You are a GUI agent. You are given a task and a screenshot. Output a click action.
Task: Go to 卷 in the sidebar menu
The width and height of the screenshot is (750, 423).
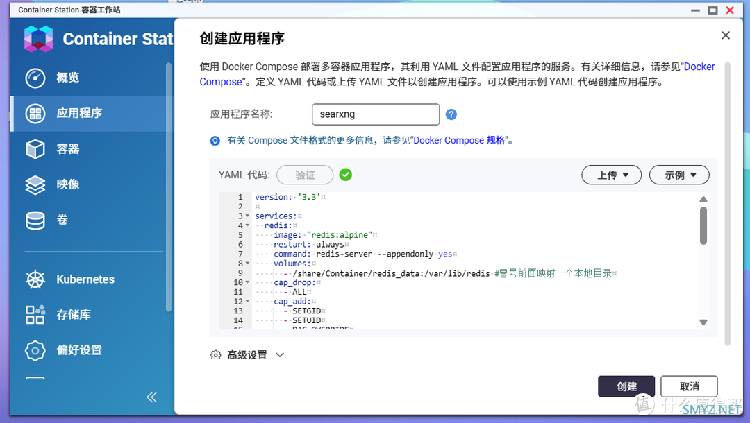coord(62,220)
